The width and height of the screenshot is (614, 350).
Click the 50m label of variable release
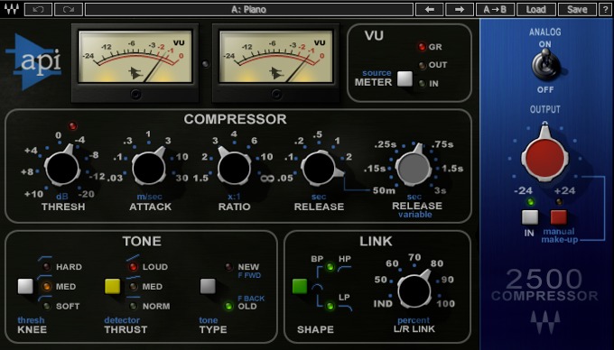tap(384, 191)
